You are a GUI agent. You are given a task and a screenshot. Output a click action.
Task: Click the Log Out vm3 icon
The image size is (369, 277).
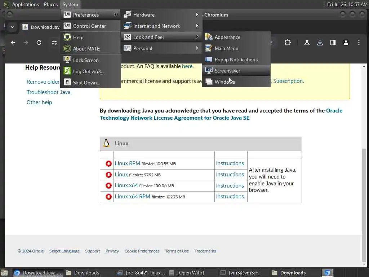(x=67, y=71)
